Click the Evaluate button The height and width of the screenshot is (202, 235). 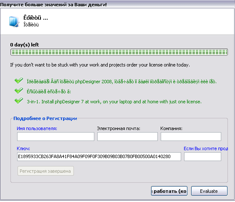click(209, 191)
